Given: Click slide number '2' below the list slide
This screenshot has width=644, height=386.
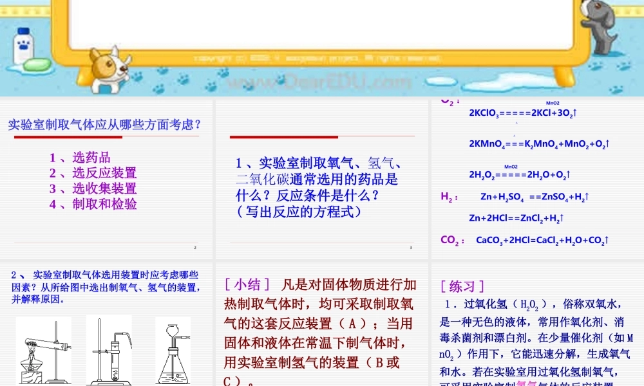Looking at the screenshot, I should (195, 248).
